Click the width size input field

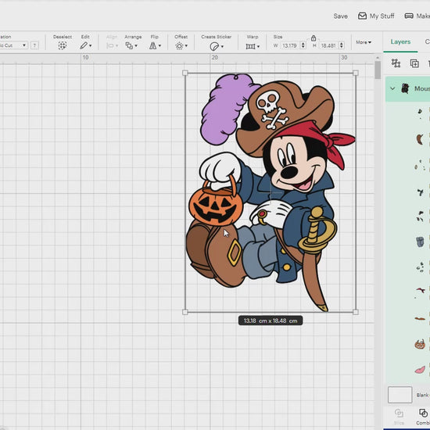coord(289,45)
